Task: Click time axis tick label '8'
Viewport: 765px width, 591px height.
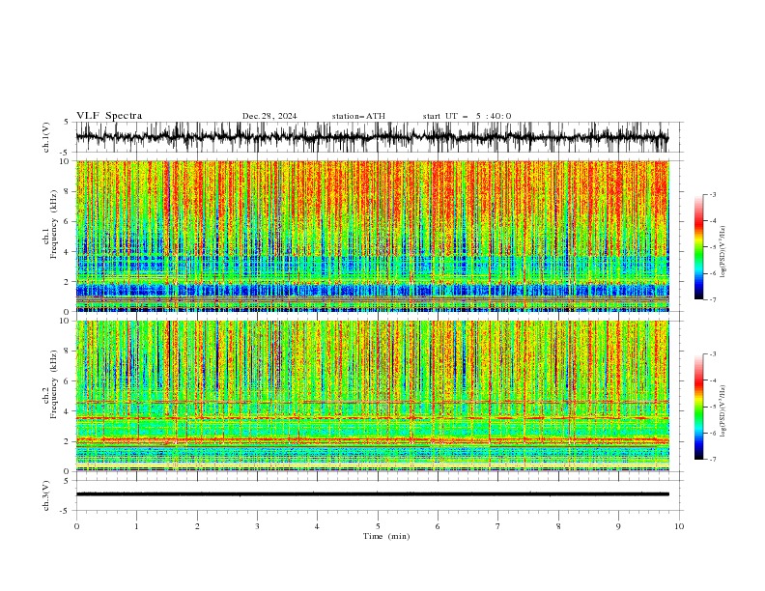Action: coord(558,526)
